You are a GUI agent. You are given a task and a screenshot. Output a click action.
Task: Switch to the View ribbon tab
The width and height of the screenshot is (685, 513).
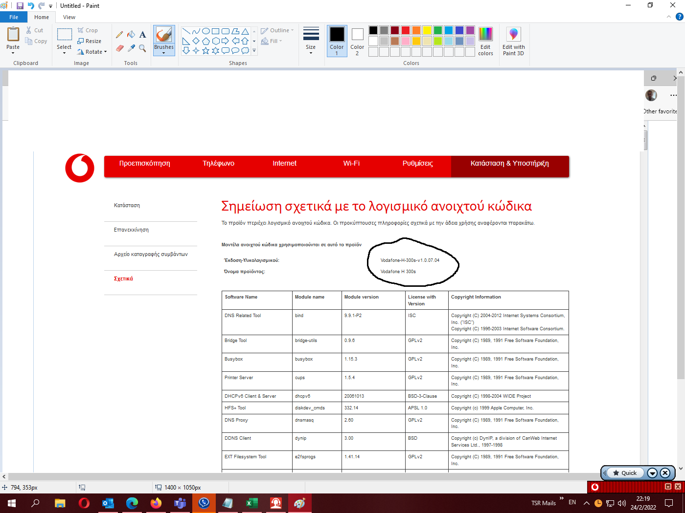pyautogui.click(x=69, y=17)
